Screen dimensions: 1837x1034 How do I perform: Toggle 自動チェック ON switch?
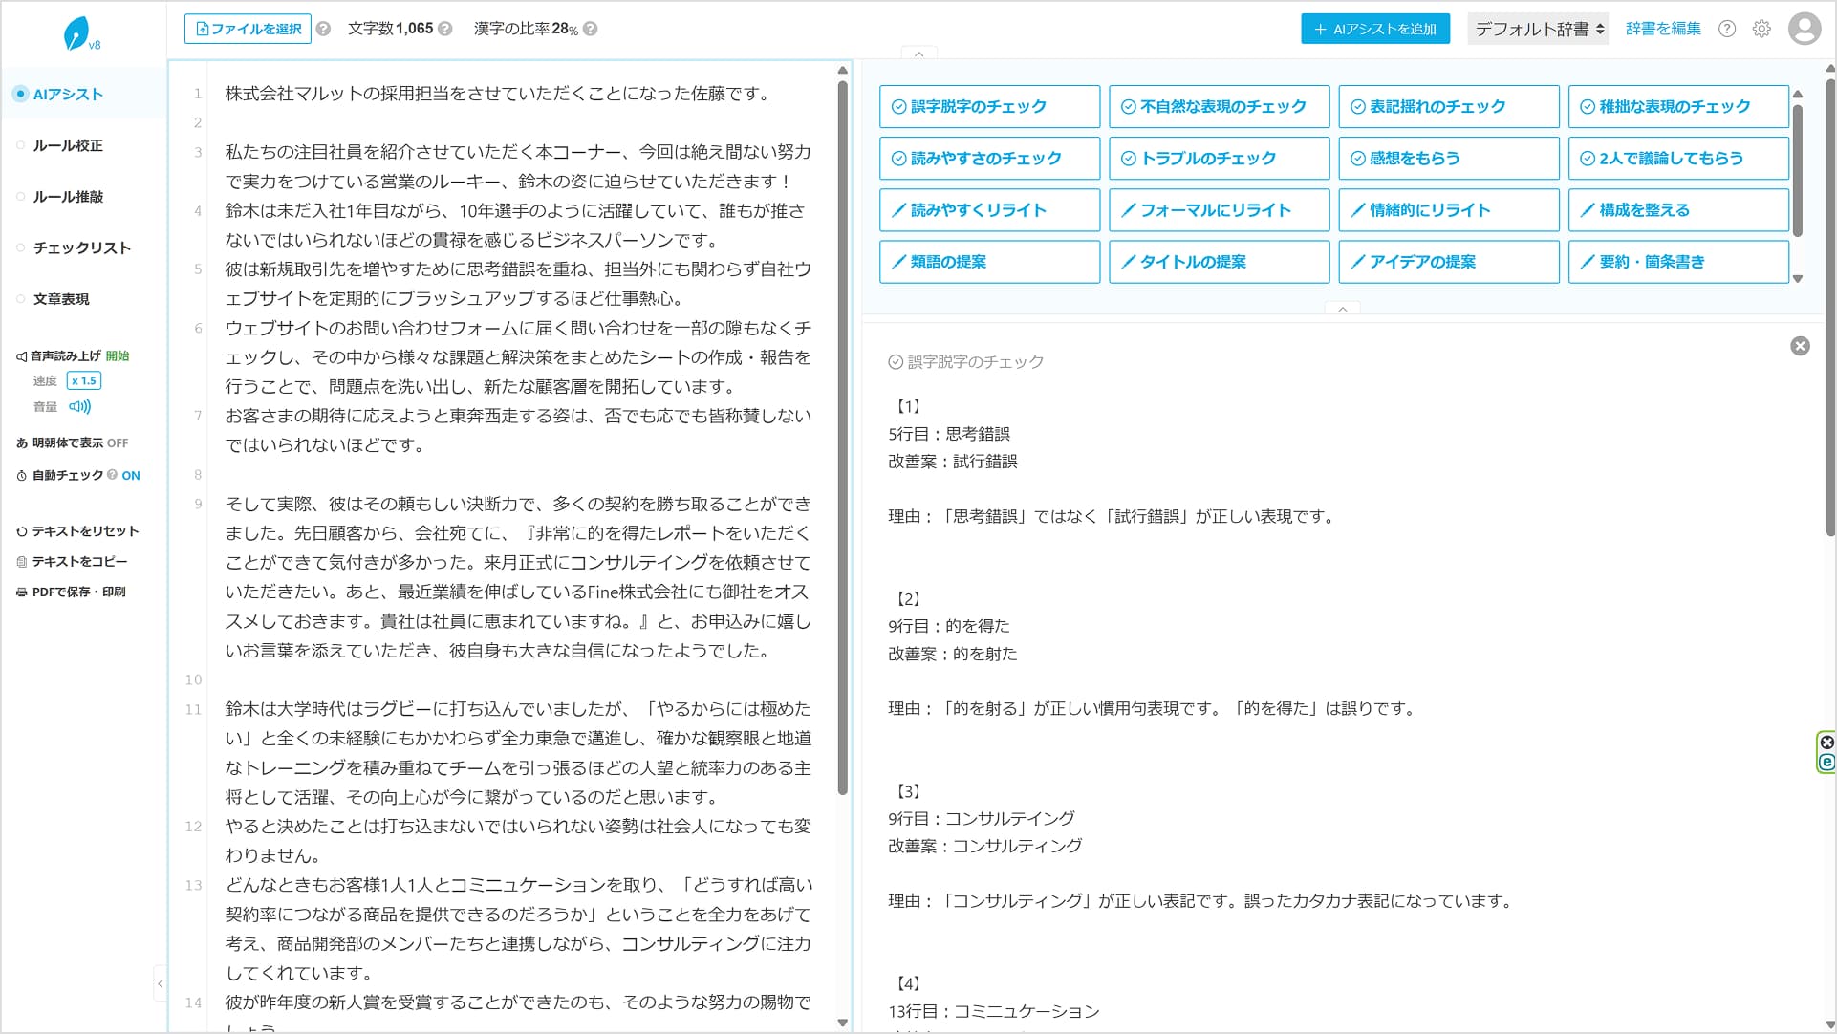tap(131, 475)
